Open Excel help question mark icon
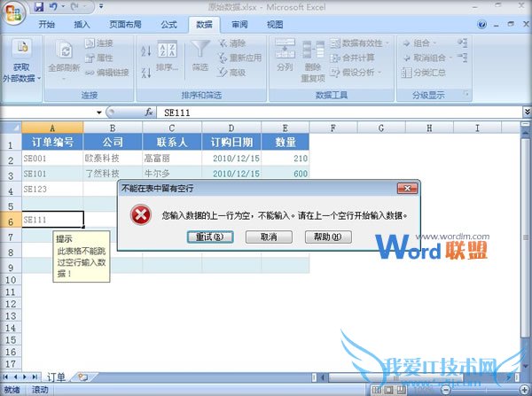Screen dimensions: 532x396 pyautogui.click(x=481, y=25)
